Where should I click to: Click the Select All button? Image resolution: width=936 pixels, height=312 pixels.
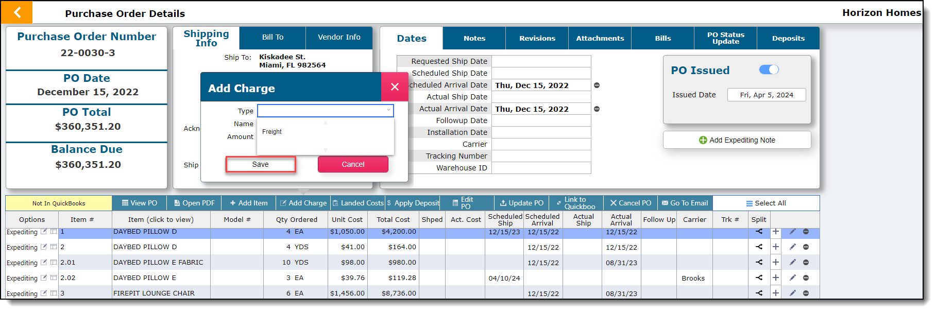point(766,203)
